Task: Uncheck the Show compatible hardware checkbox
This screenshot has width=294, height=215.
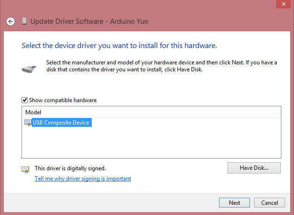Action: pos(24,100)
